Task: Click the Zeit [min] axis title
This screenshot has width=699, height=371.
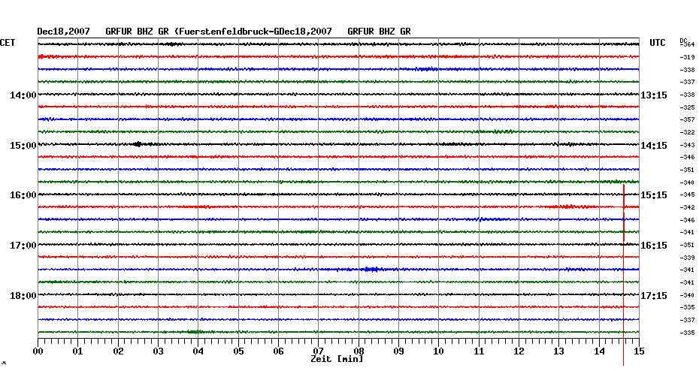Action: click(337, 359)
